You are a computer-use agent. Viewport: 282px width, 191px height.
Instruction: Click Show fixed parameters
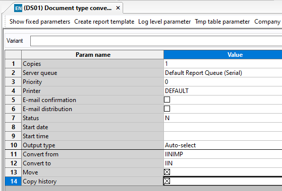40,22
